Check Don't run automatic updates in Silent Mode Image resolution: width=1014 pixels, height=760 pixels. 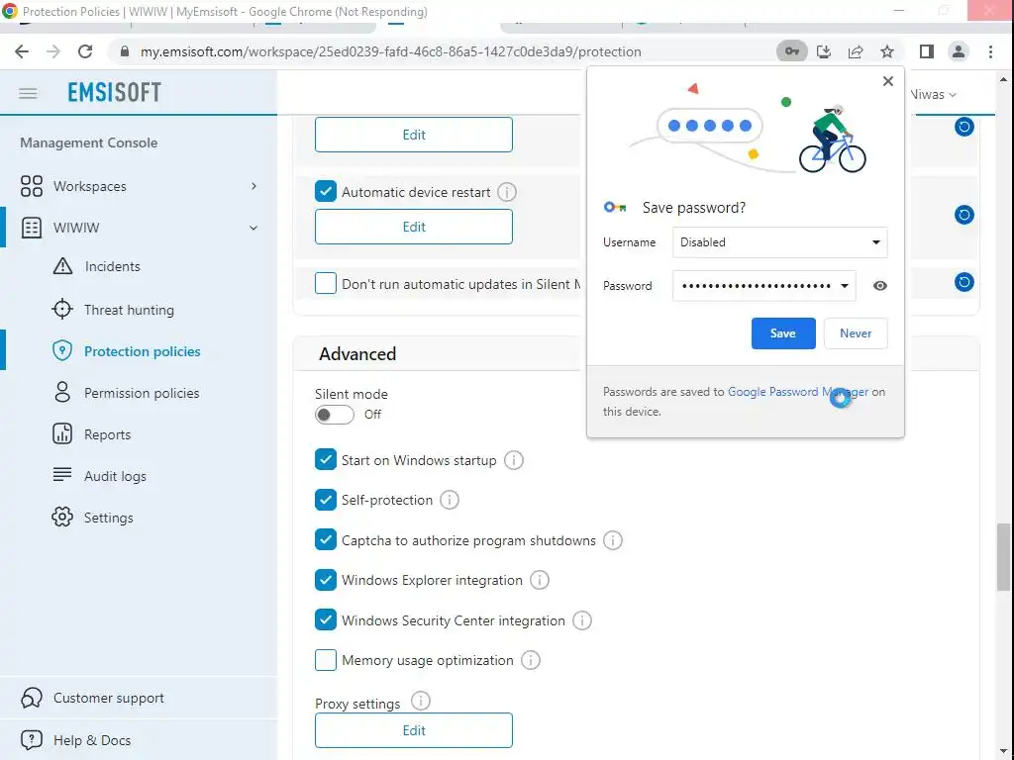(325, 283)
